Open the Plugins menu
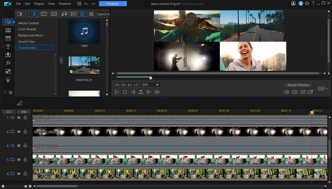The image size is (332, 189). (x=39, y=4)
